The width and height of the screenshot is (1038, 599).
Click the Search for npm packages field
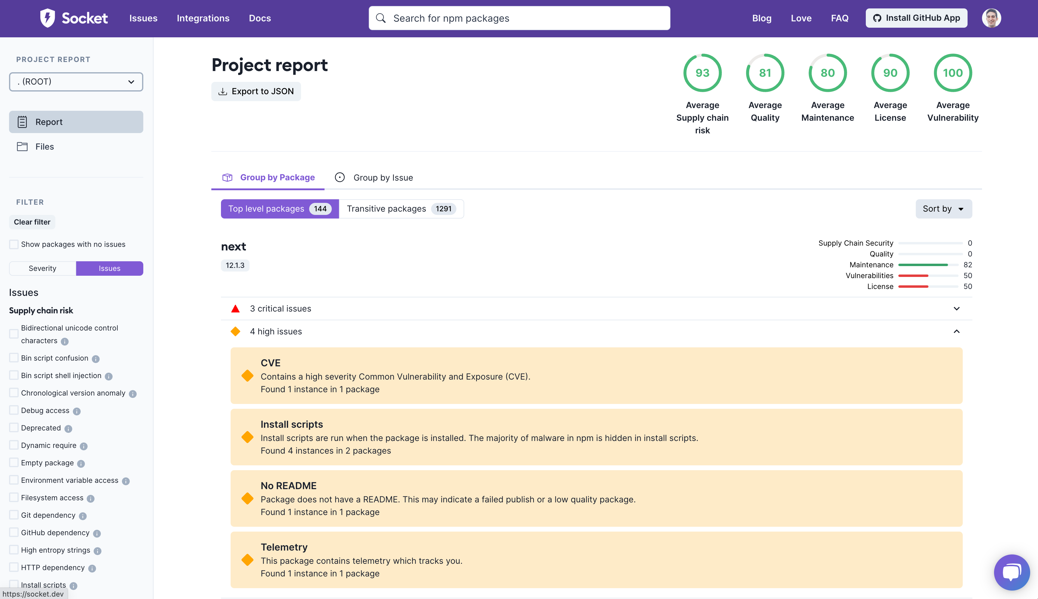[519, 18]
